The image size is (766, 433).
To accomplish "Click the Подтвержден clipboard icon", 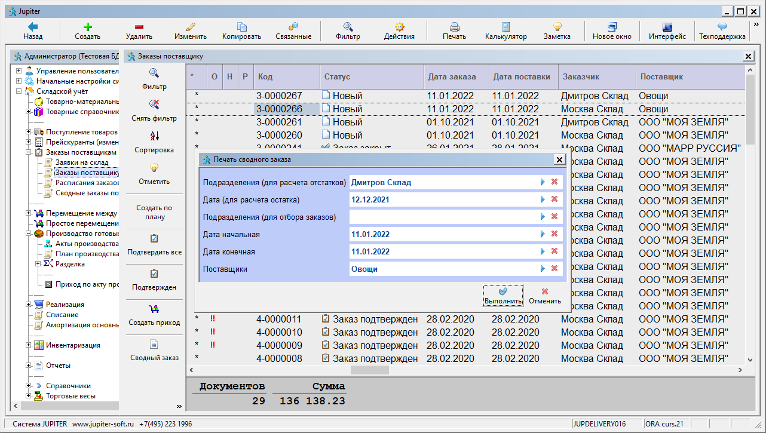I will pos(154,274).
